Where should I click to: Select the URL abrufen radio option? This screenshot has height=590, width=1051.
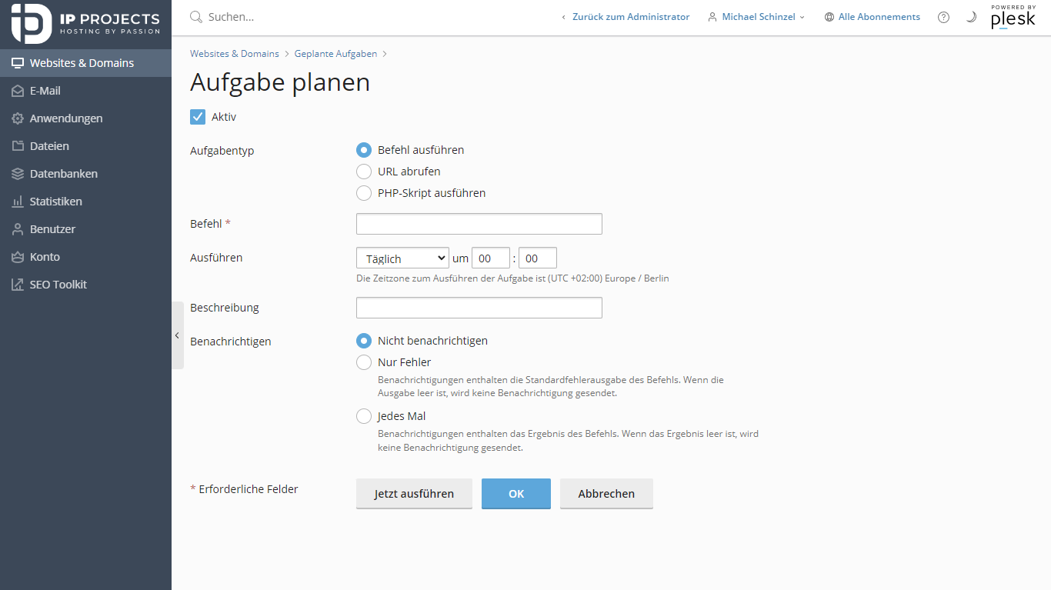tap(364, 172)
